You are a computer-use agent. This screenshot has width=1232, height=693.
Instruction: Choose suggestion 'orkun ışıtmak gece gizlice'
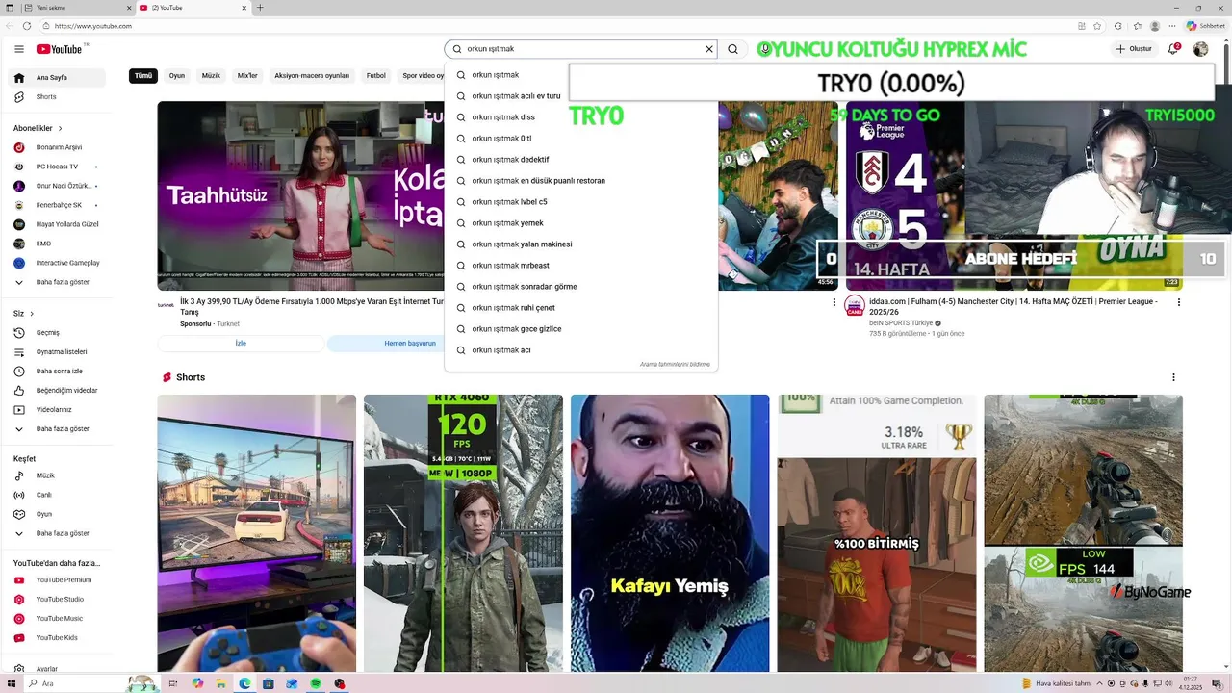[581, 329]
